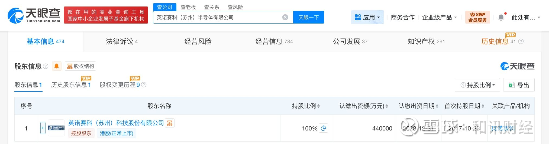Open 英诺赛科（苏州）科技股份有限公司 link
The image size is (549, 144).
(116, 123)
